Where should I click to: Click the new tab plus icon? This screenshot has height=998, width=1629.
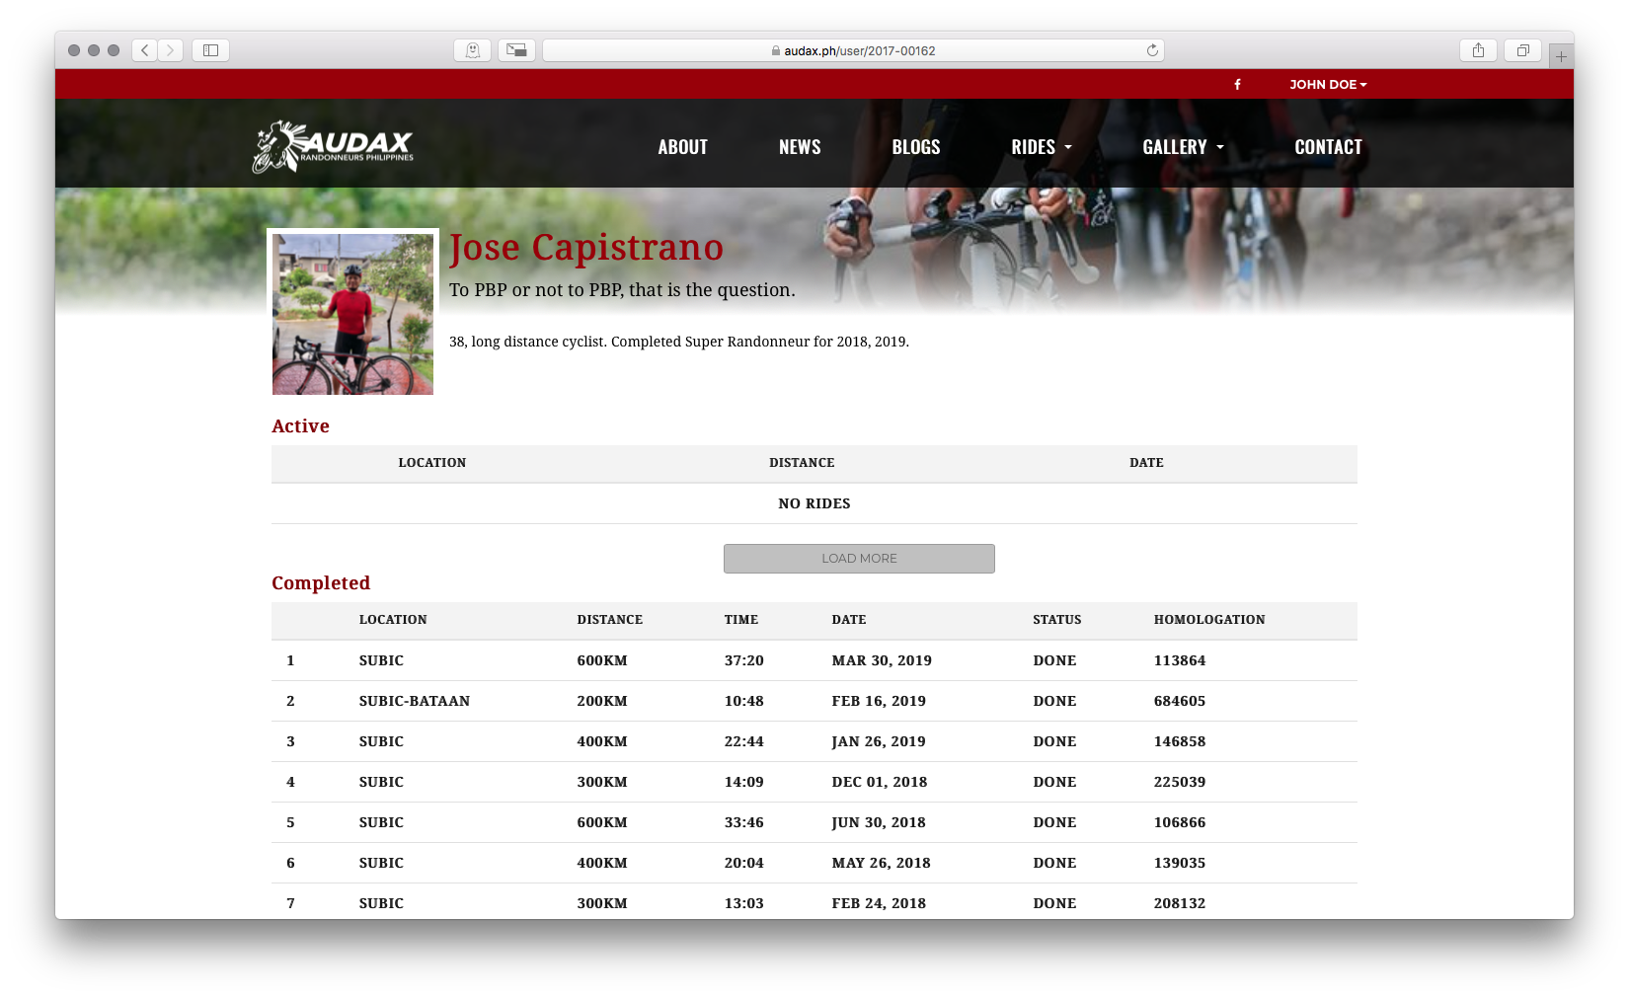pyautogui.click(x=1561, y=55)
